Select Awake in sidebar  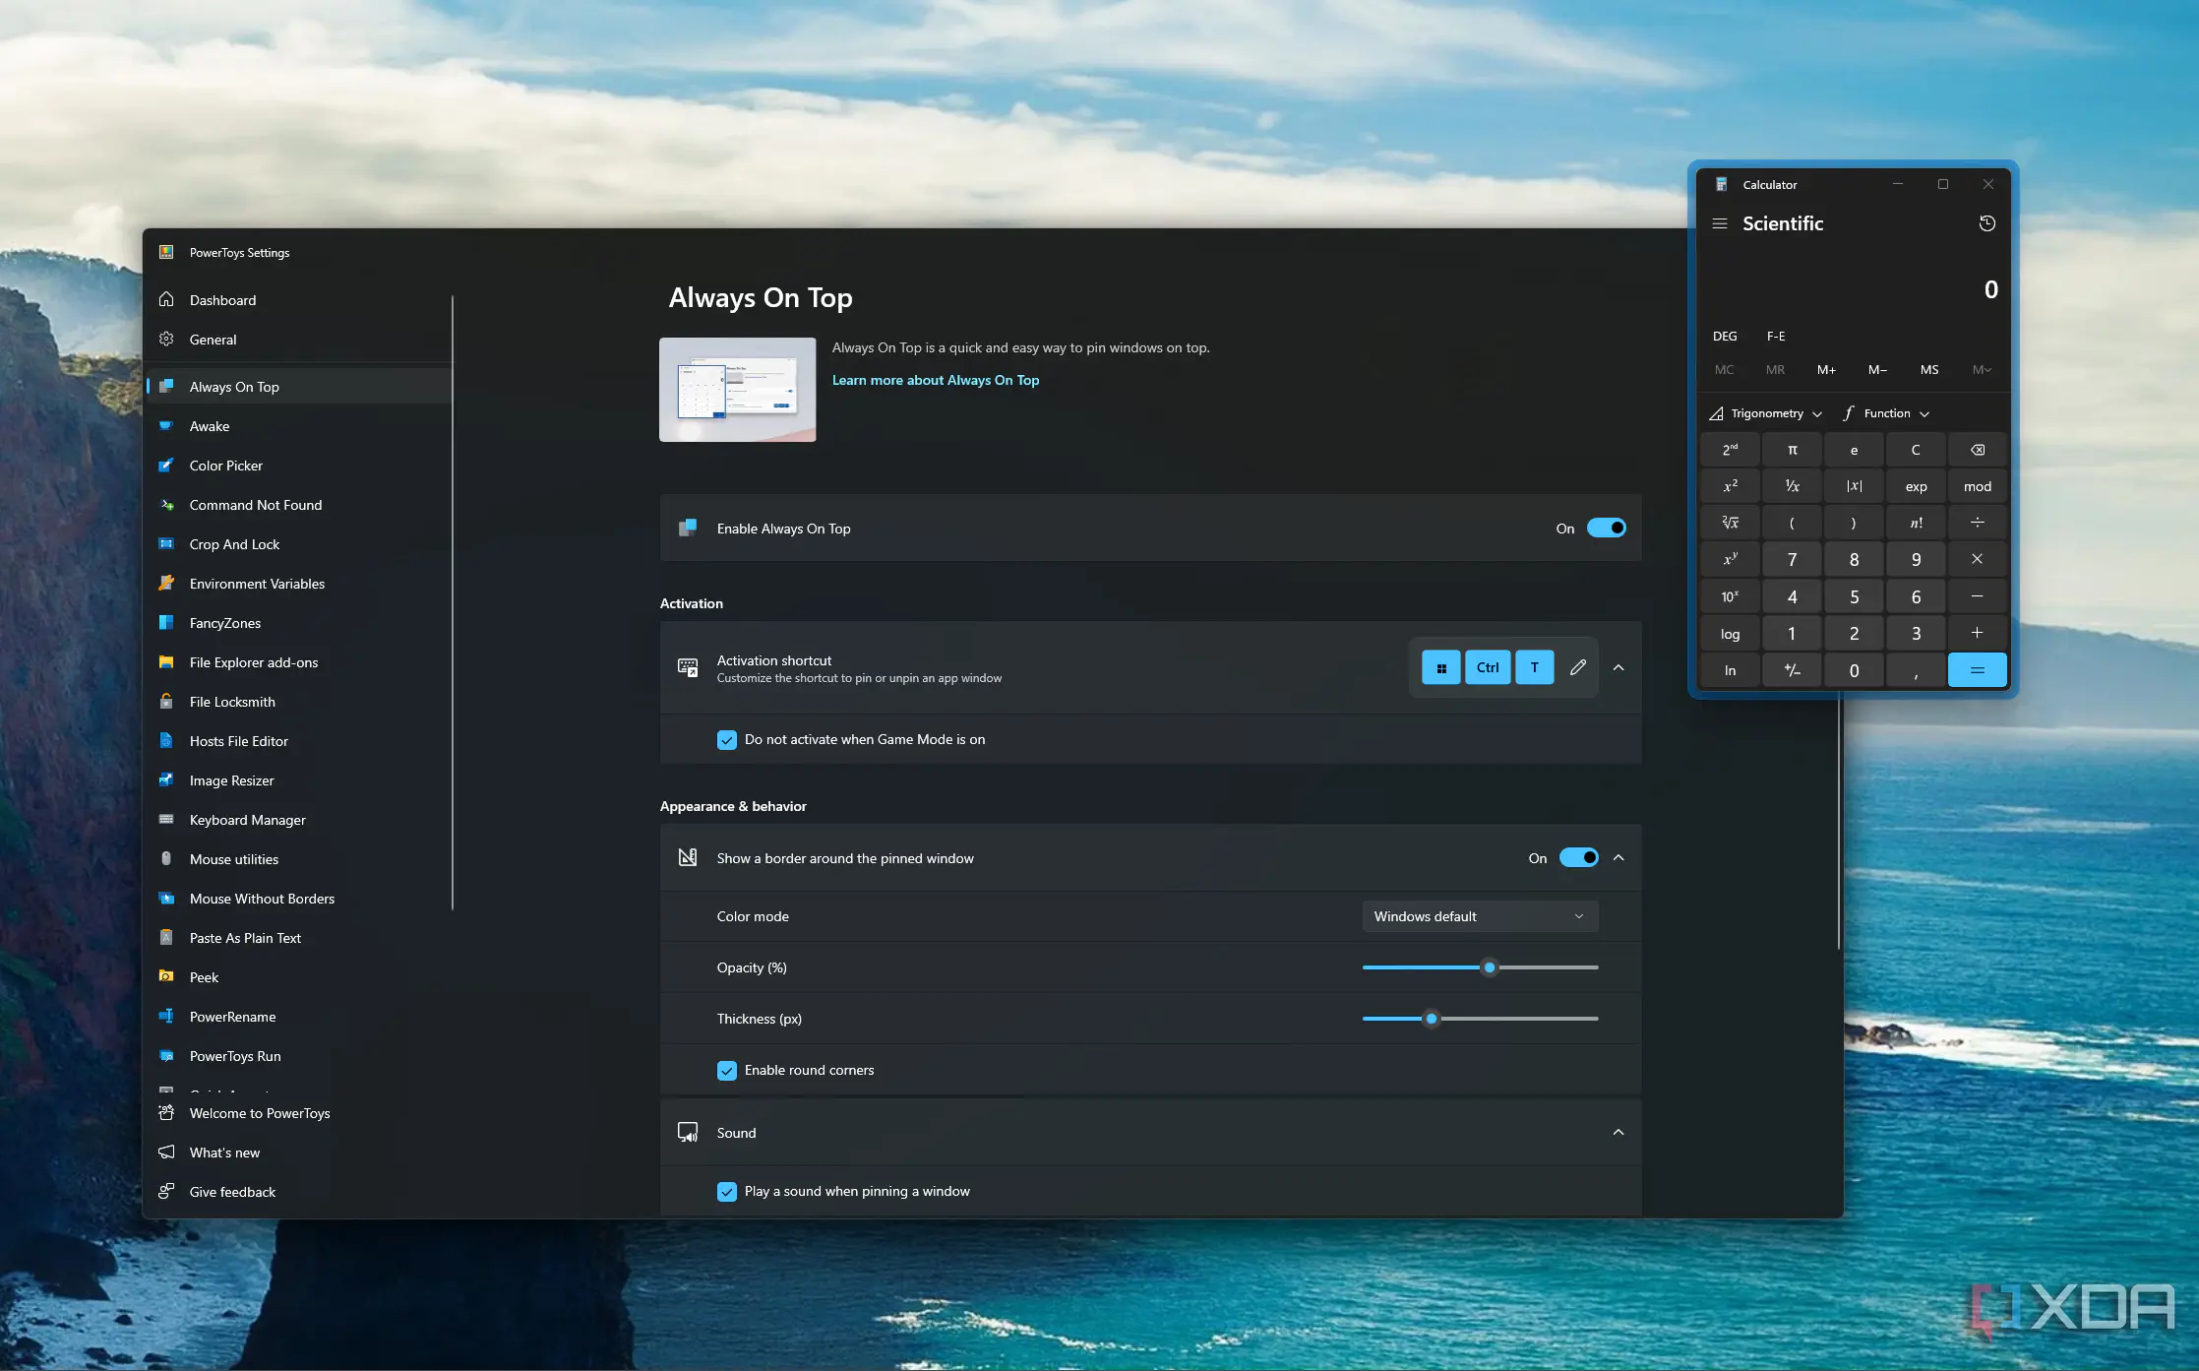coord(300,426)
